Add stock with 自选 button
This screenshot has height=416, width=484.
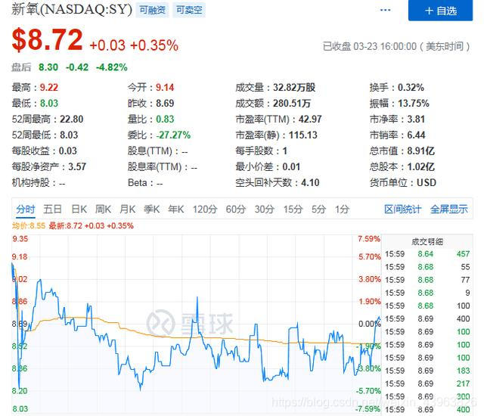(440, 11)
